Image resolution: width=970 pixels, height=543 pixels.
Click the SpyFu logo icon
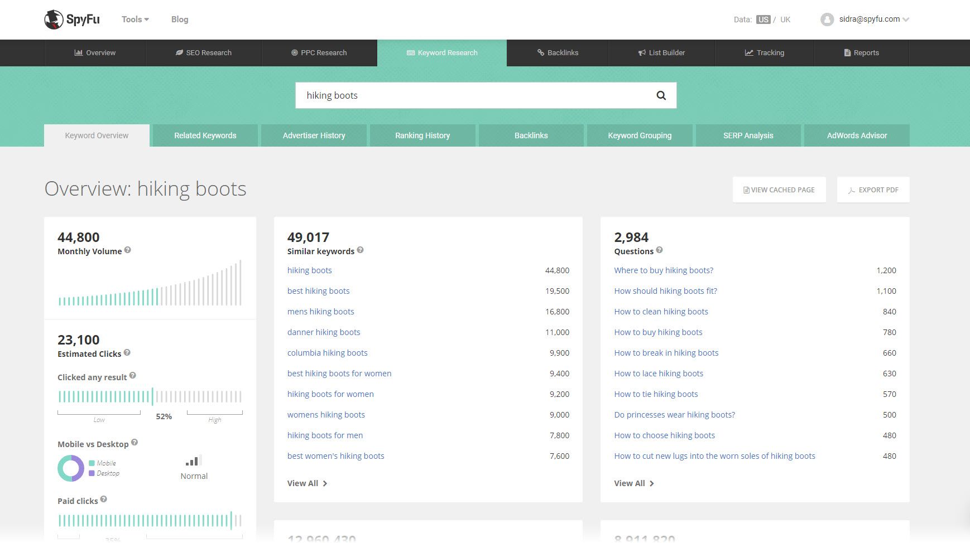click(54, 20)
